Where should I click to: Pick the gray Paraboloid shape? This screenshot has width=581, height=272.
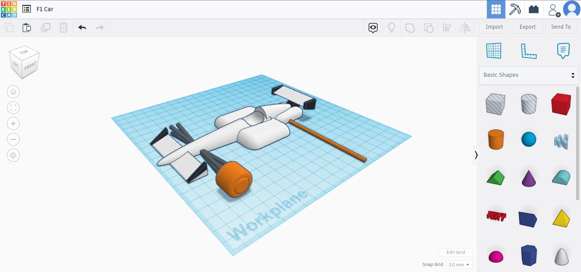point(561,257)
